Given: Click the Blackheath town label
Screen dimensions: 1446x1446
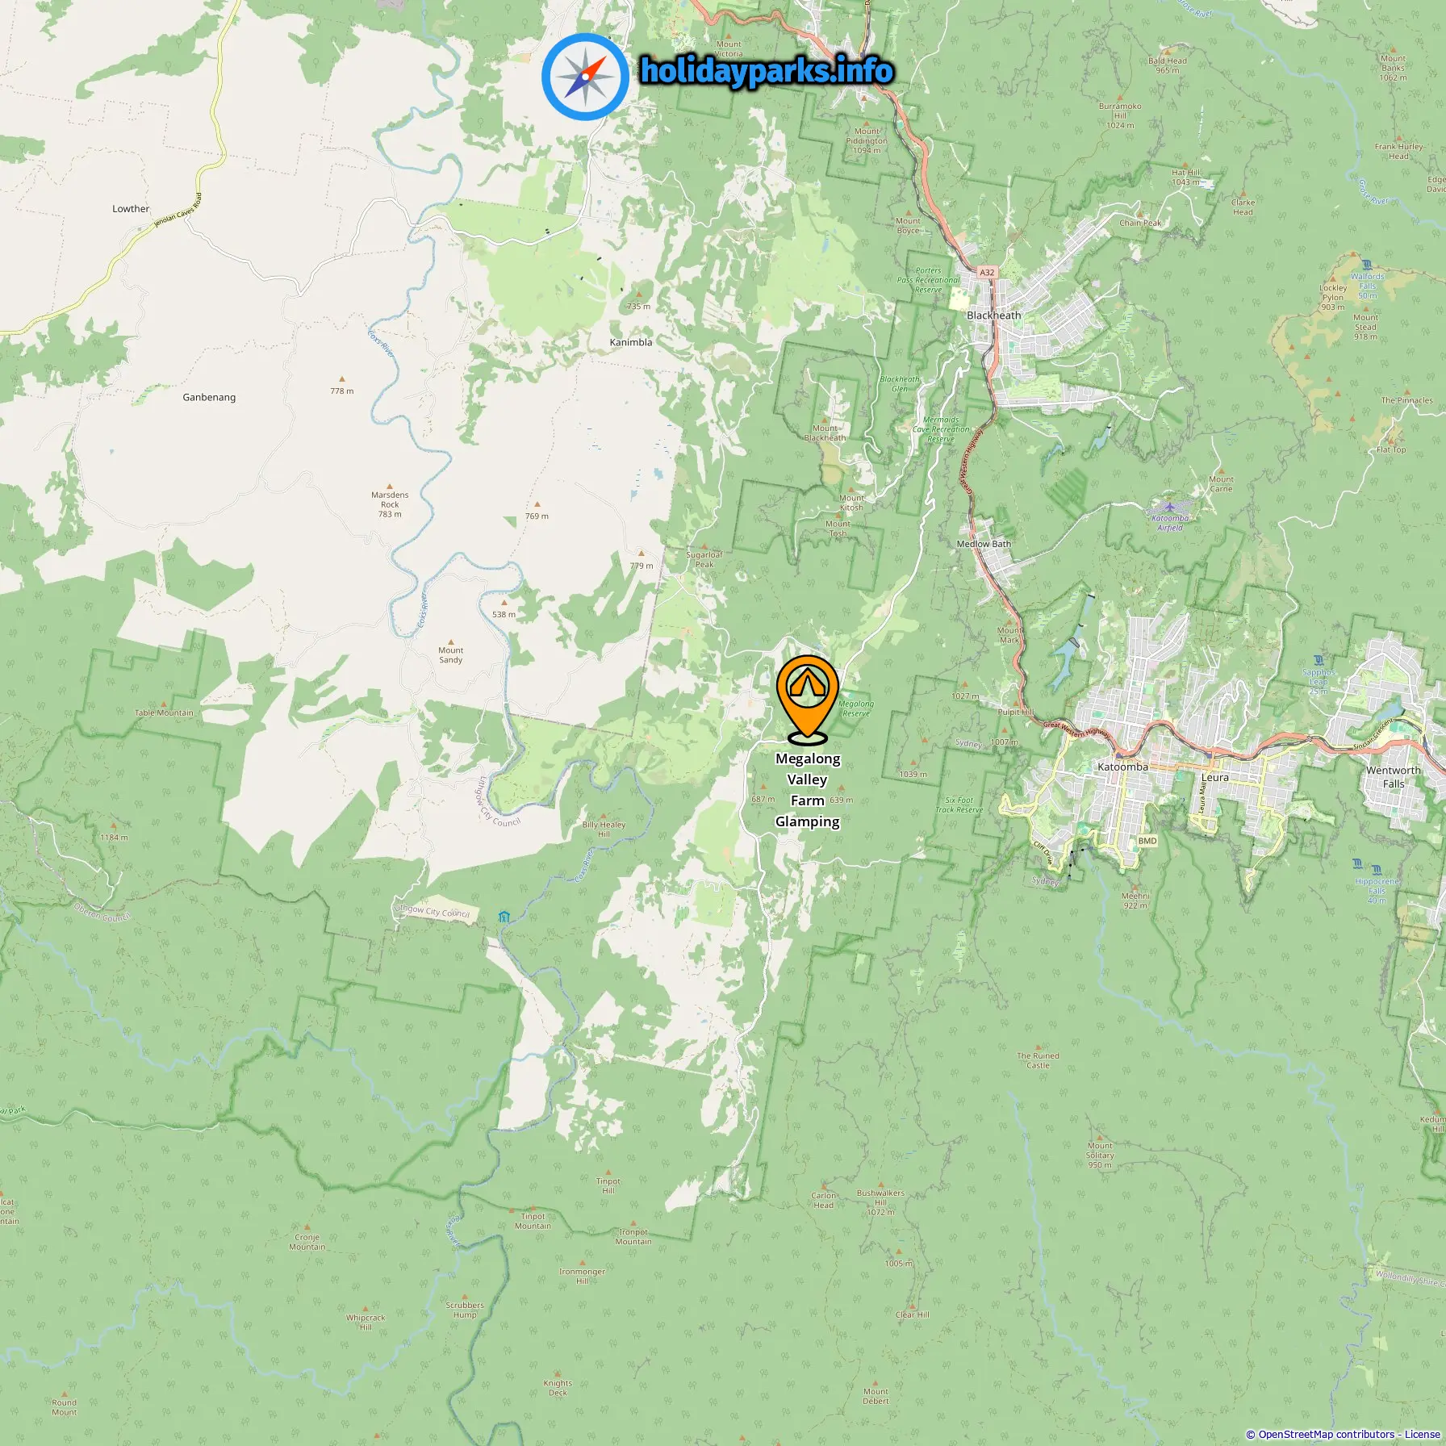Looking at the screenshot, I should (993, 316).
